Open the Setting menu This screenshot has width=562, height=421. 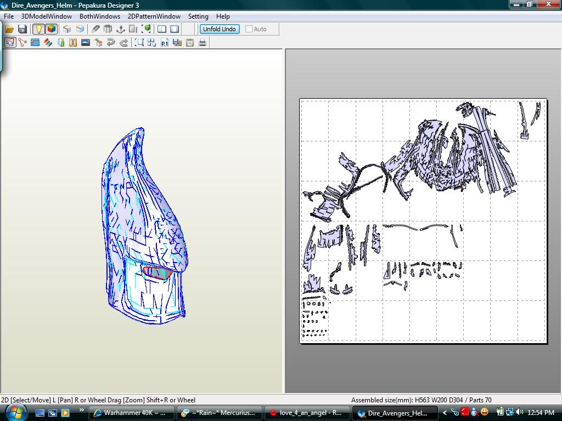pyautogui.click(x=198, y=16)
